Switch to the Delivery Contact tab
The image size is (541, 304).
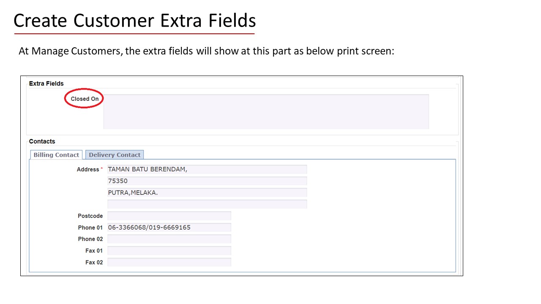(x=114, y=155)
